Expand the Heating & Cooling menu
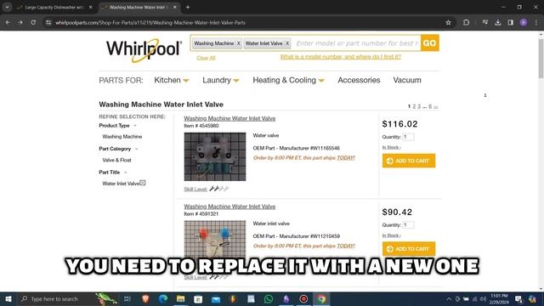The image size is (544, 306). [288, 80]
